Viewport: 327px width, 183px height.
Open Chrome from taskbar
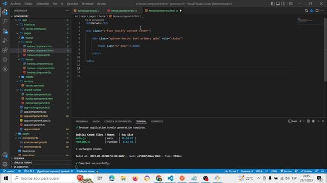point(159,178)
